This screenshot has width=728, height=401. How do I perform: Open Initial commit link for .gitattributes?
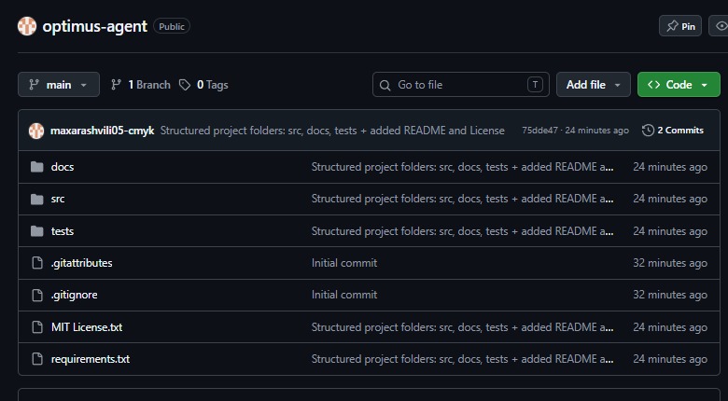[x=344, y=263]
